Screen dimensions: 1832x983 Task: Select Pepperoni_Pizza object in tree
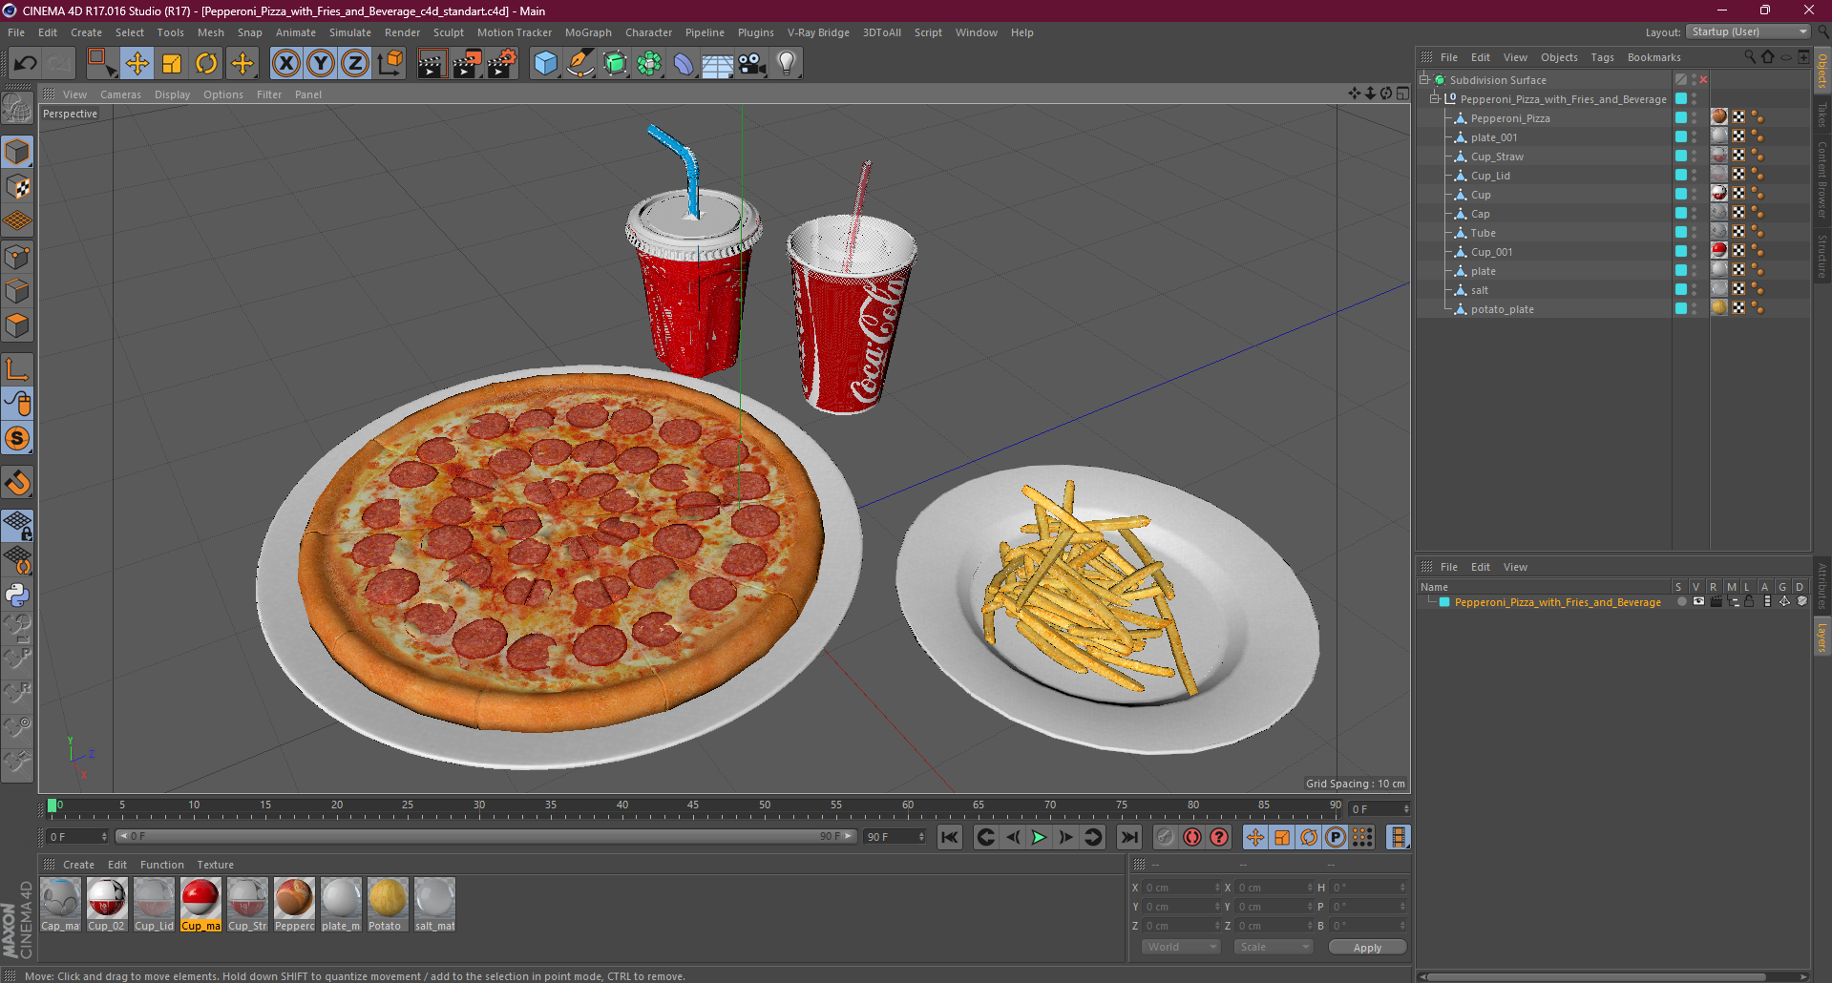(1510, 118)
